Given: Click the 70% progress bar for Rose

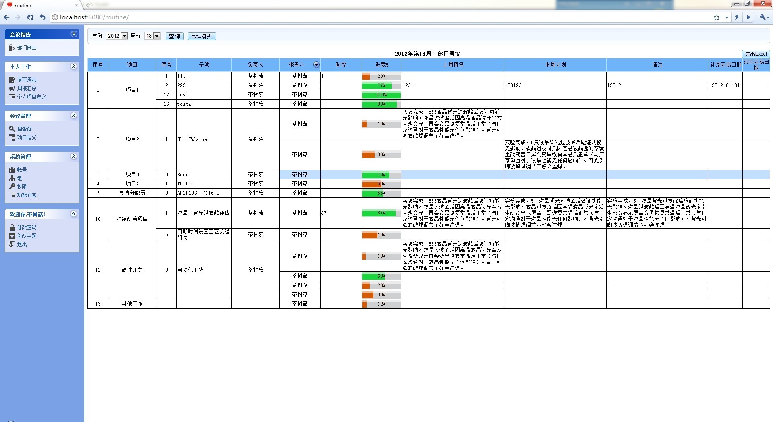Looking at the screenshot, I should 381,175.
